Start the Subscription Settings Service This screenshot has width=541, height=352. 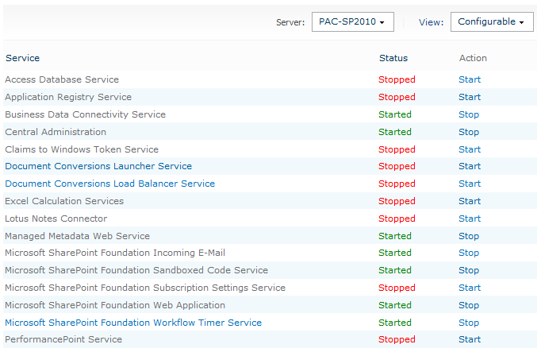click(x=470, y=288)
